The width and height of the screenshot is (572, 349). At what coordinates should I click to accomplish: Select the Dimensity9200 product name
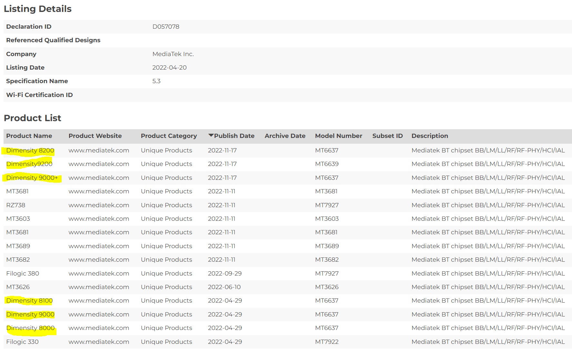pyautogui.click(x=29, y=164)
